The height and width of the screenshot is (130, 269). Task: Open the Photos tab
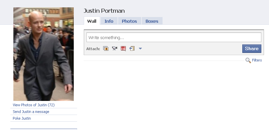[129, 21]
